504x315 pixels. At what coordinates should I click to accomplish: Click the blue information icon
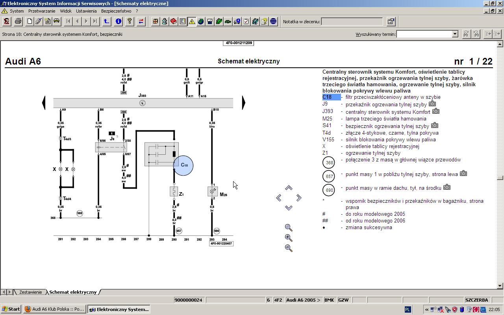119,21
